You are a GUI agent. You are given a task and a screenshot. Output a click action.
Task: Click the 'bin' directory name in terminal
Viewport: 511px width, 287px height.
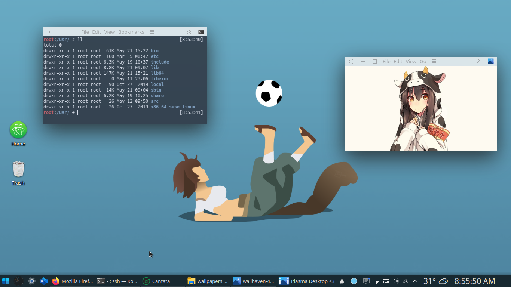coord(154,51)
